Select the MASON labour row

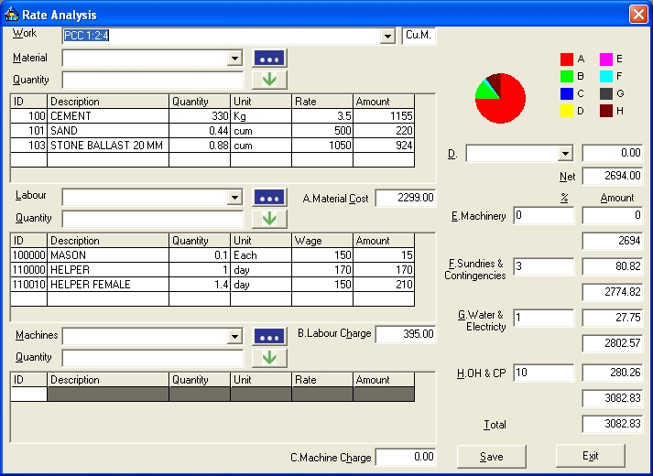pos(212,255)
